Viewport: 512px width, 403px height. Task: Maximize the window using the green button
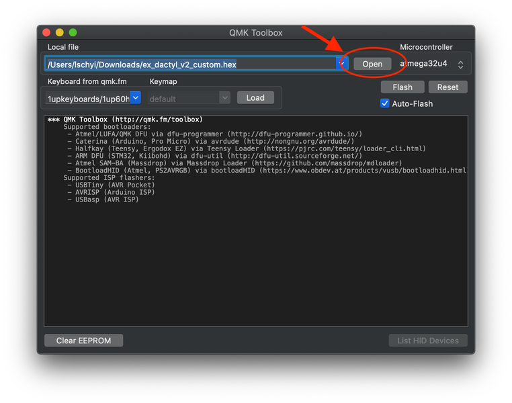73,32
